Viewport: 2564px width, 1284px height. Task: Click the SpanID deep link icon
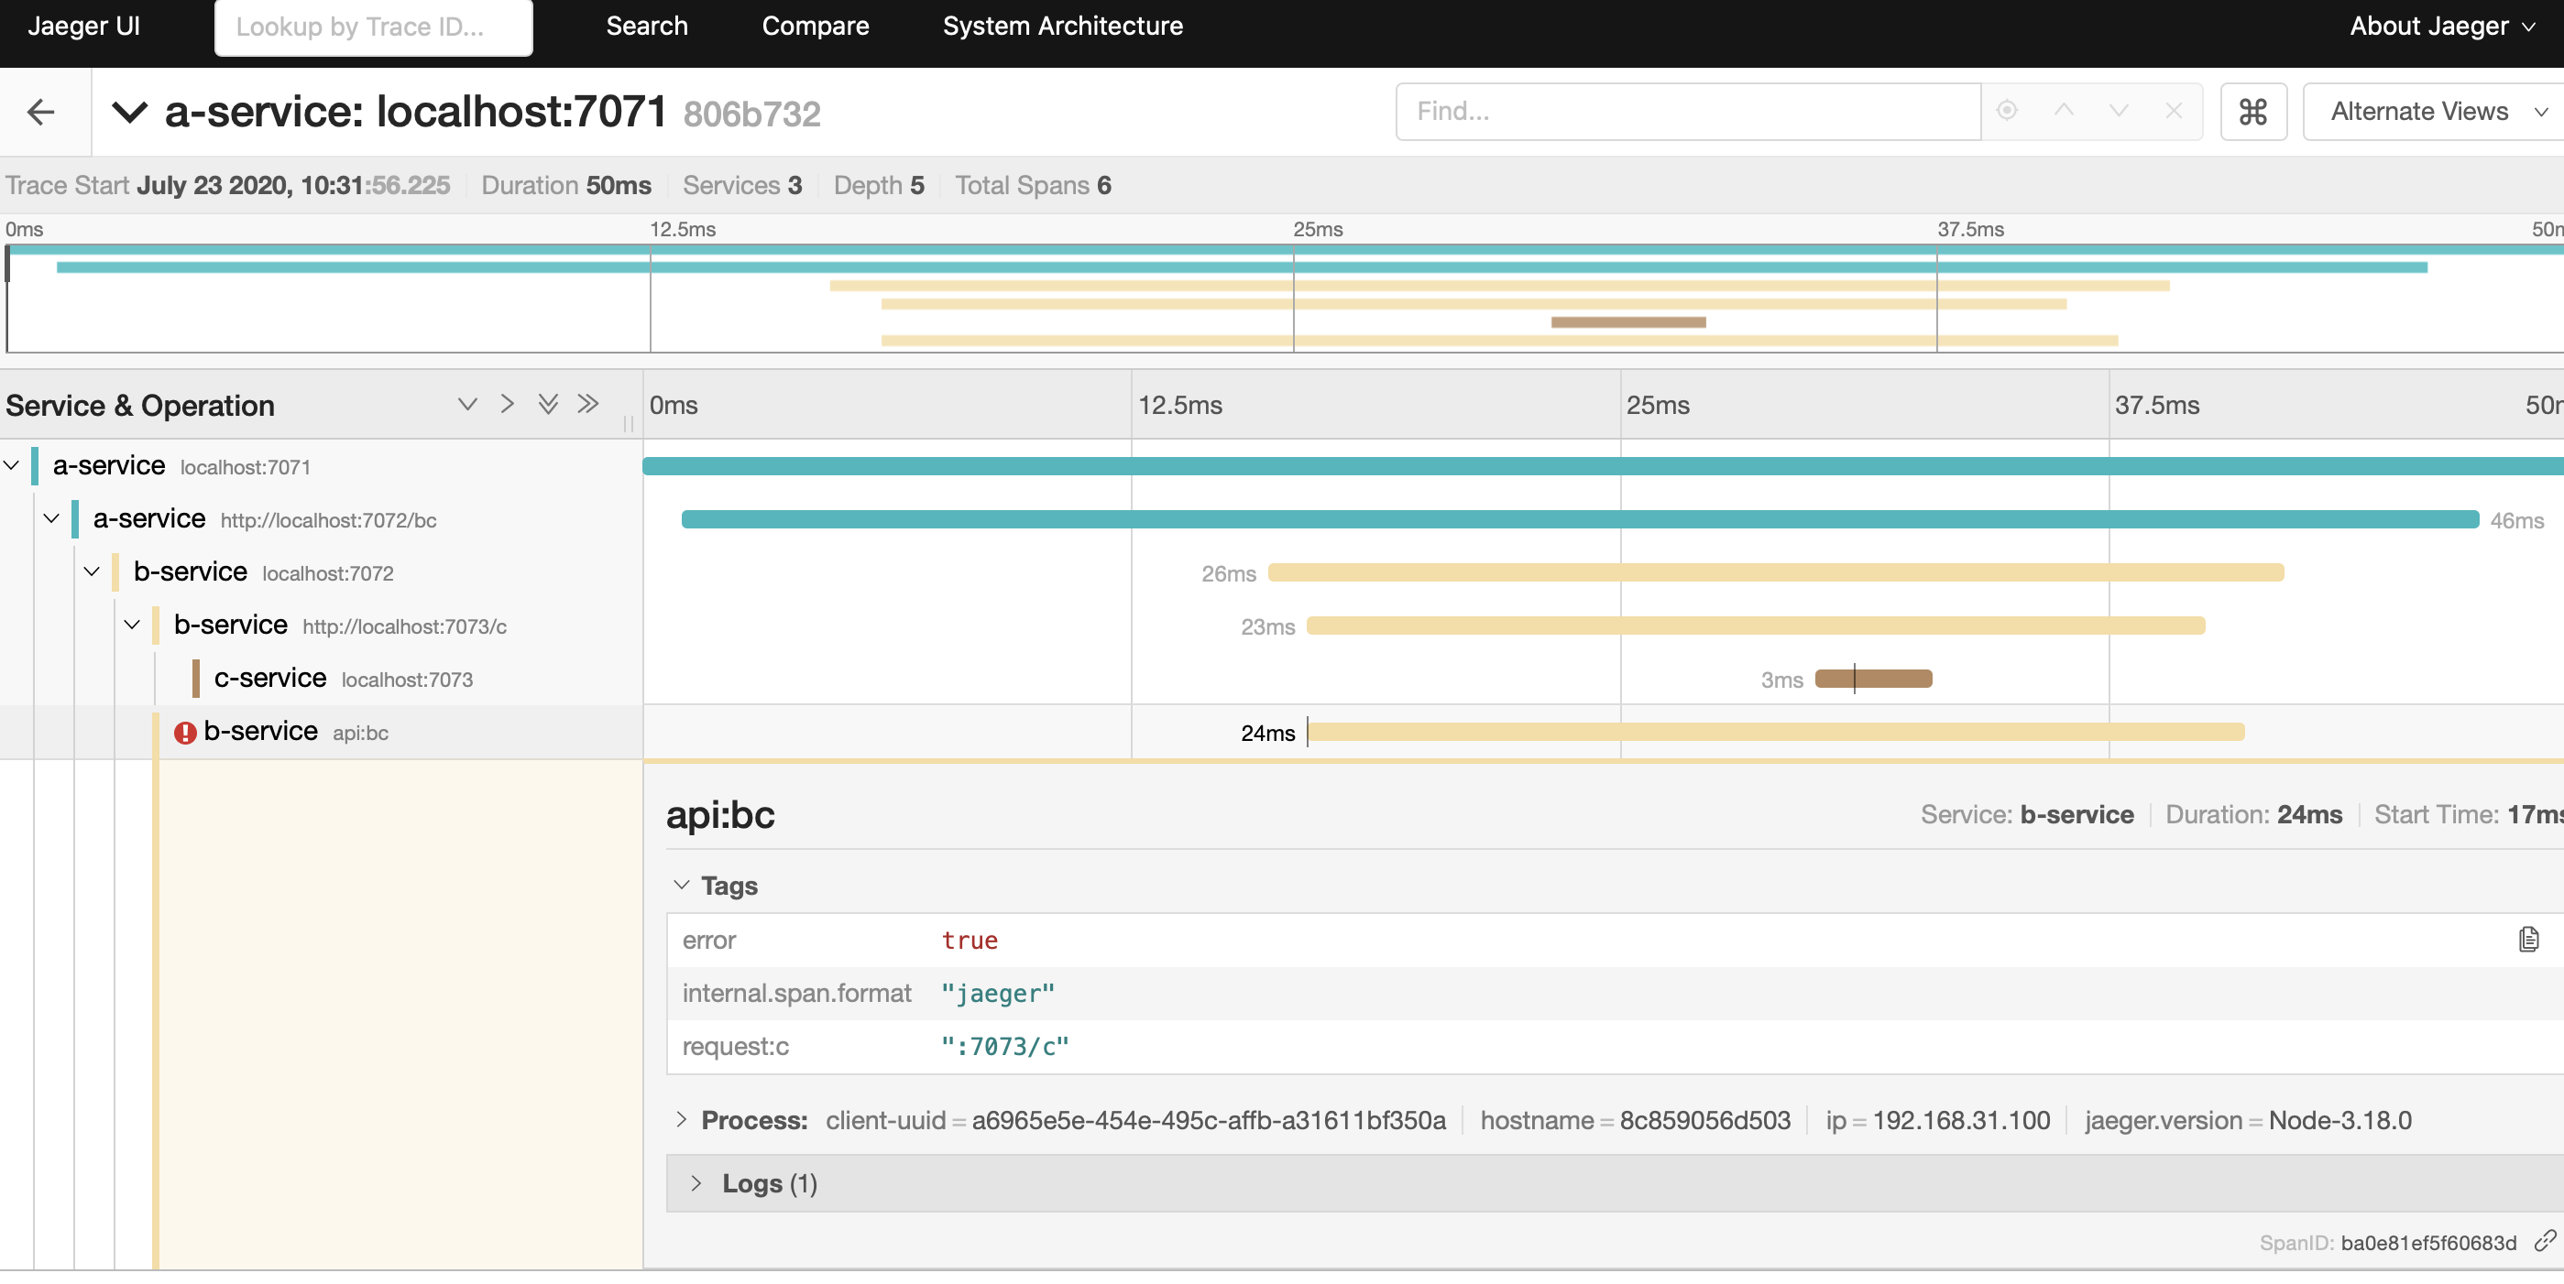click(x=2544, y=1240)
